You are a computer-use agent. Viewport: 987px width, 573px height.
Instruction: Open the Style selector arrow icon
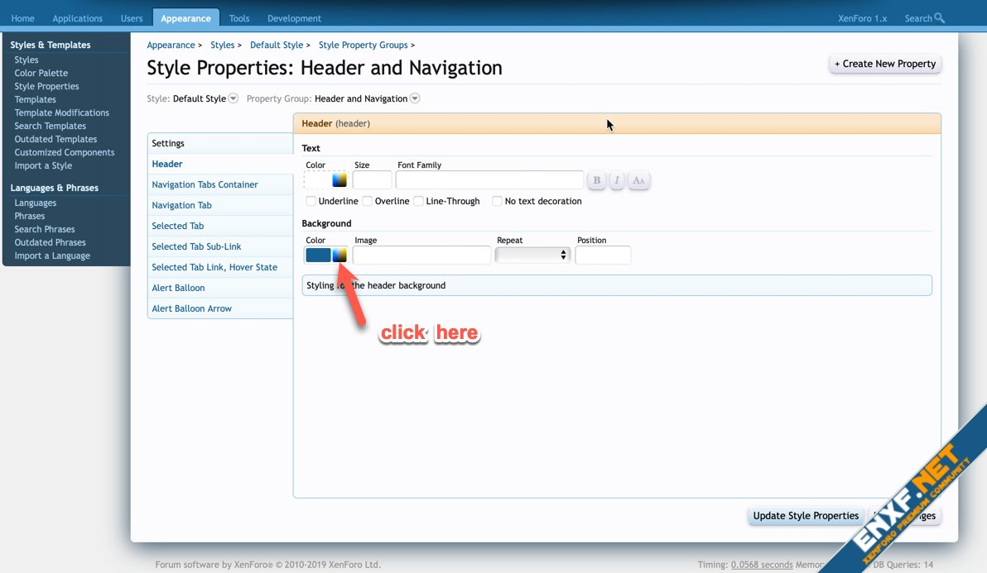(x=234, y=98)
